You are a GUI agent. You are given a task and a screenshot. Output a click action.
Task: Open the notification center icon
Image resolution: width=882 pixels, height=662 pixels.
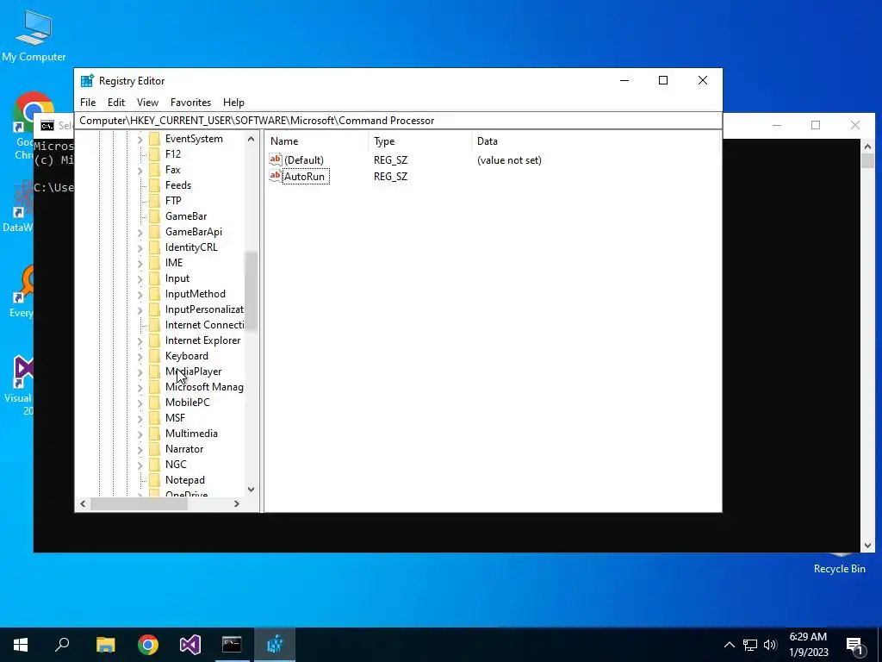(x=855, y=646)
